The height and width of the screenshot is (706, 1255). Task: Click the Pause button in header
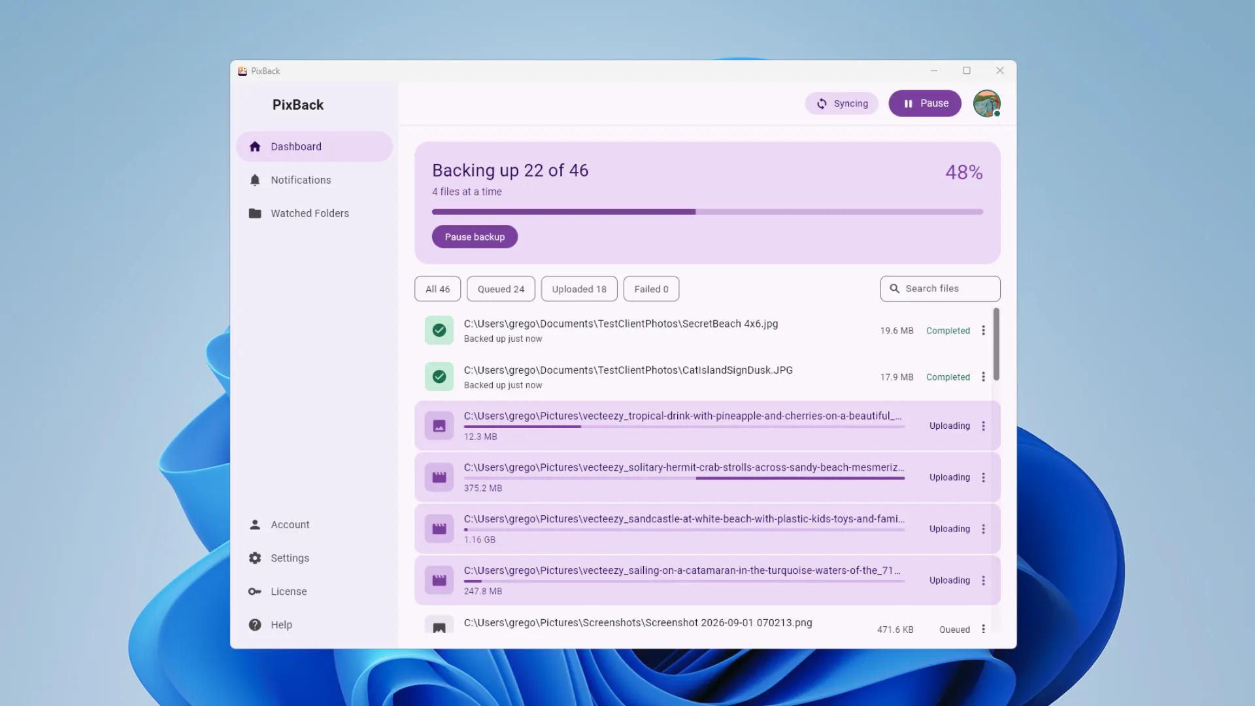(x=925, y=103)
